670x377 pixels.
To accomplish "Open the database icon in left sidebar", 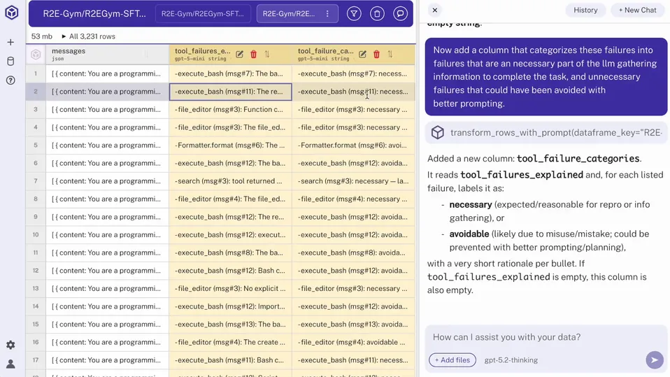I will (x=10, y=62).
